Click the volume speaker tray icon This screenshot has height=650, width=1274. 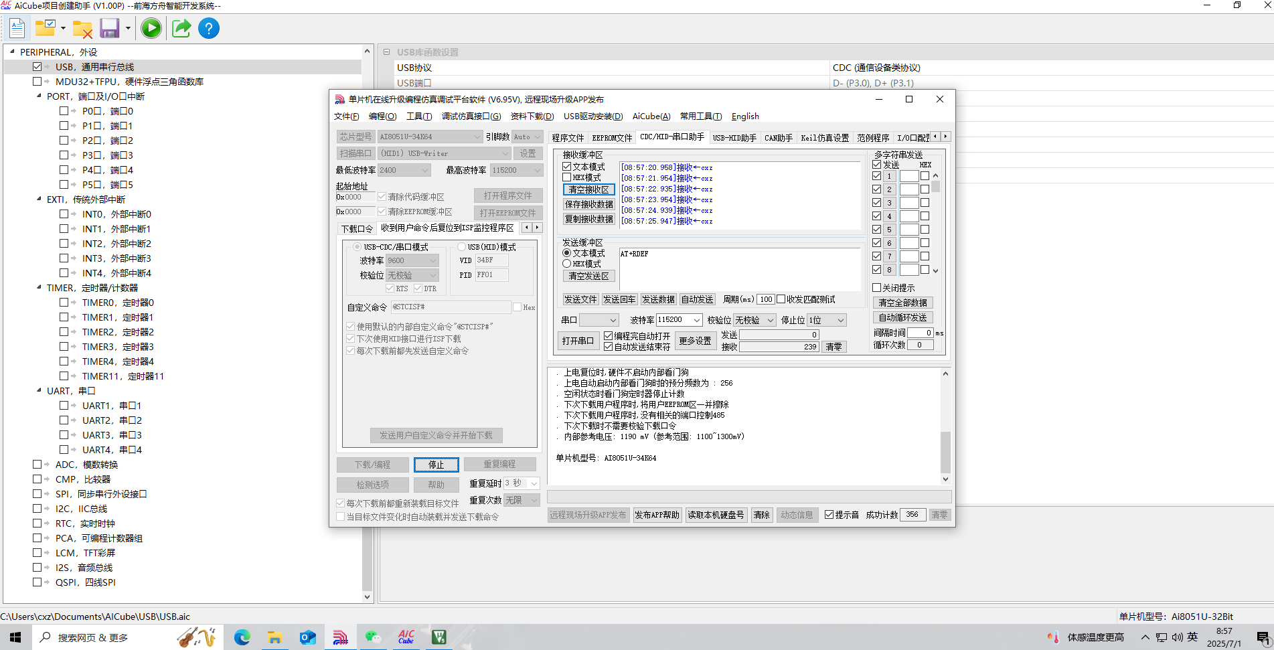coord(1177,637)
